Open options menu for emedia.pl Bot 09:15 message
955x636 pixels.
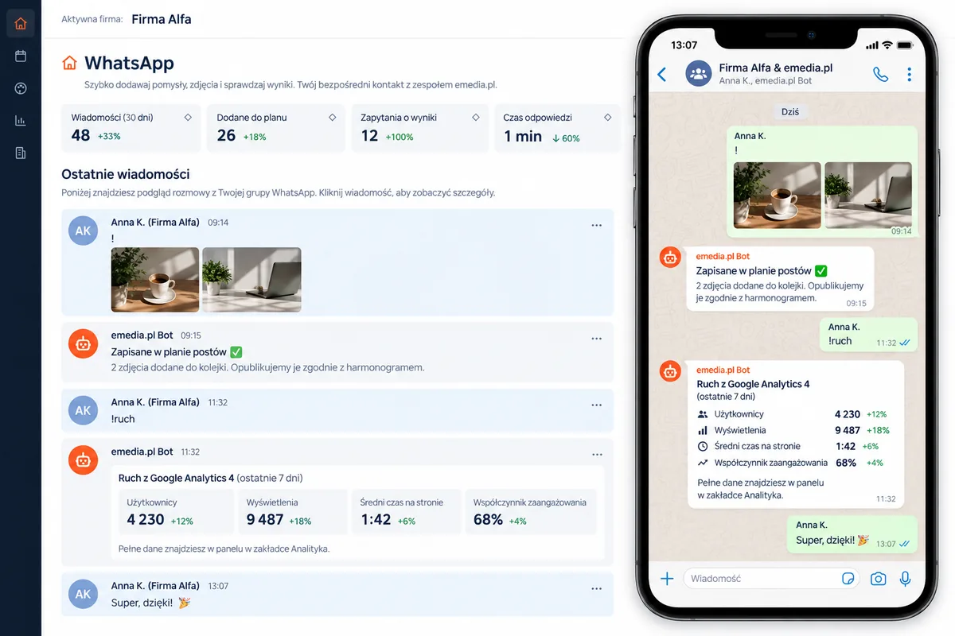[x=597, y=338]
